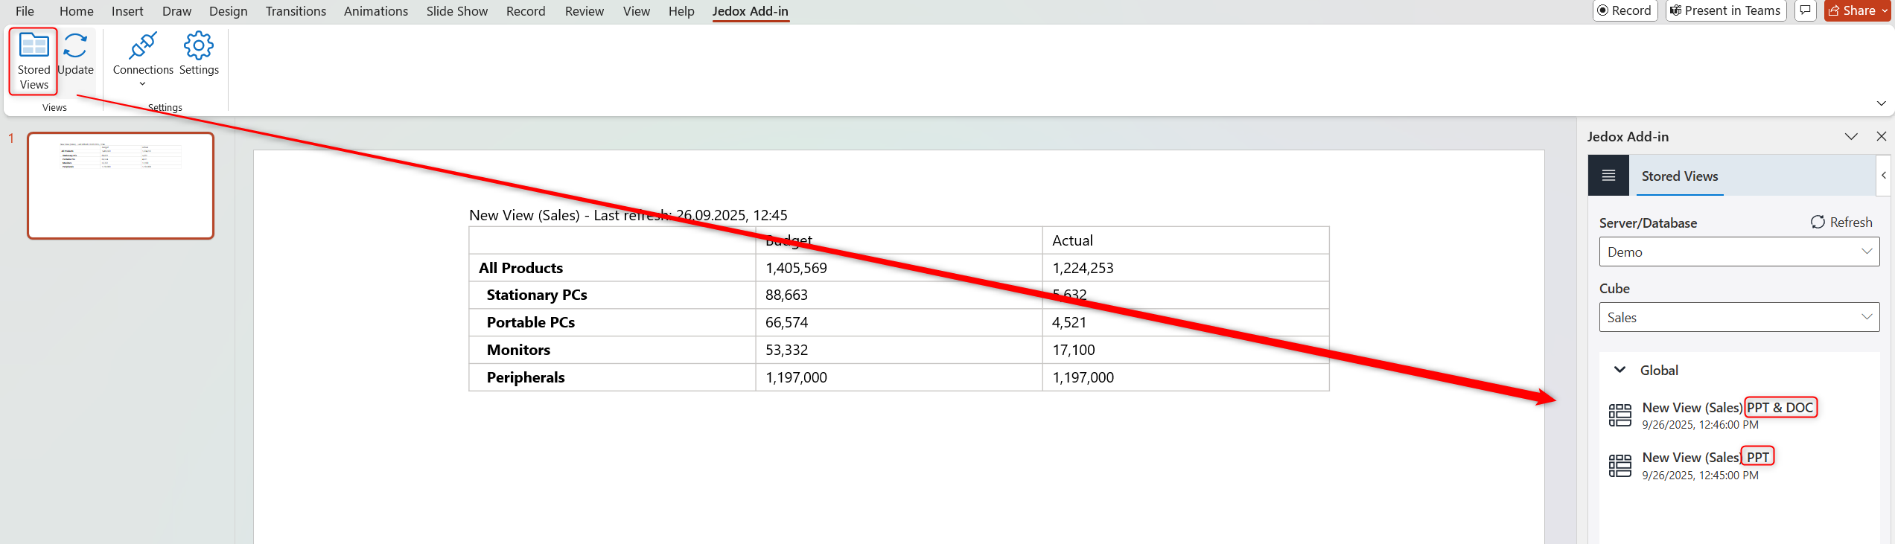The image size is (1895, 544).
Task: Click the Present in Teams button
Action: click(1725, 10)
